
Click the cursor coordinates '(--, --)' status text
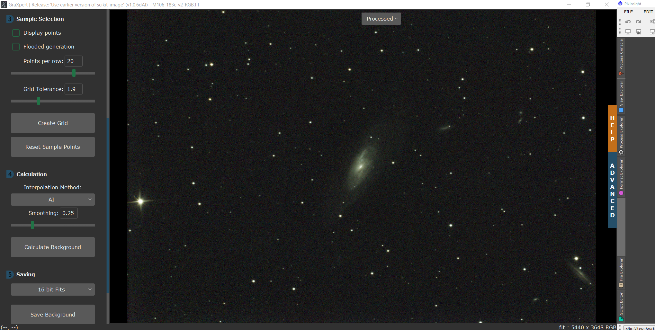click(9, 327)
